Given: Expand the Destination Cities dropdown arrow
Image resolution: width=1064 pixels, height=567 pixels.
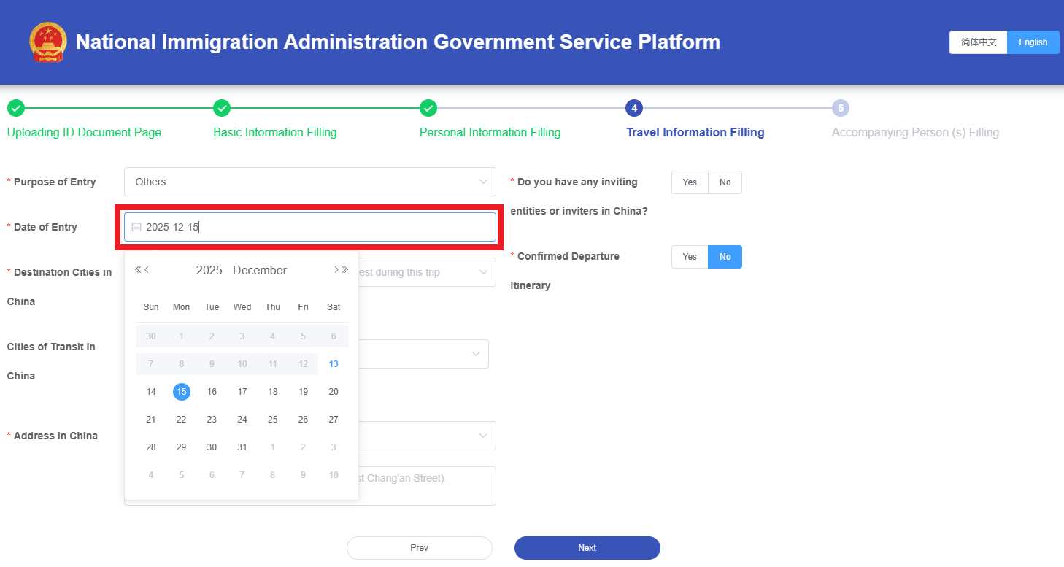Looking at the screenshot, I should pos(483,272).
